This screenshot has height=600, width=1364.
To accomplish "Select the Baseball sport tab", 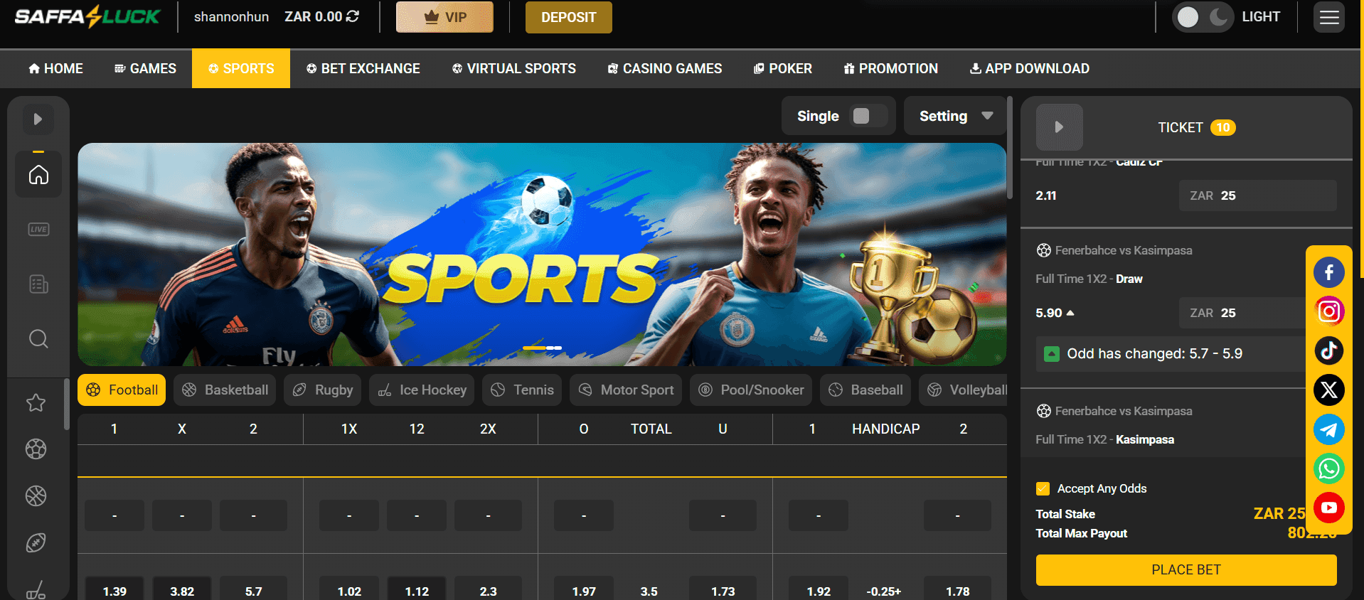I will 865,390.
